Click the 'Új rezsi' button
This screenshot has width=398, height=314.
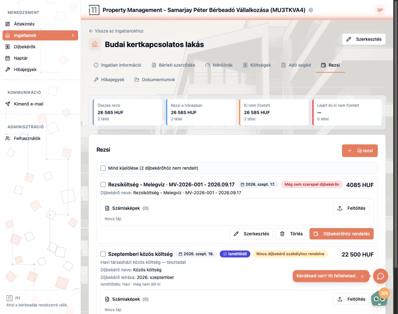click(x=360, y=151)
